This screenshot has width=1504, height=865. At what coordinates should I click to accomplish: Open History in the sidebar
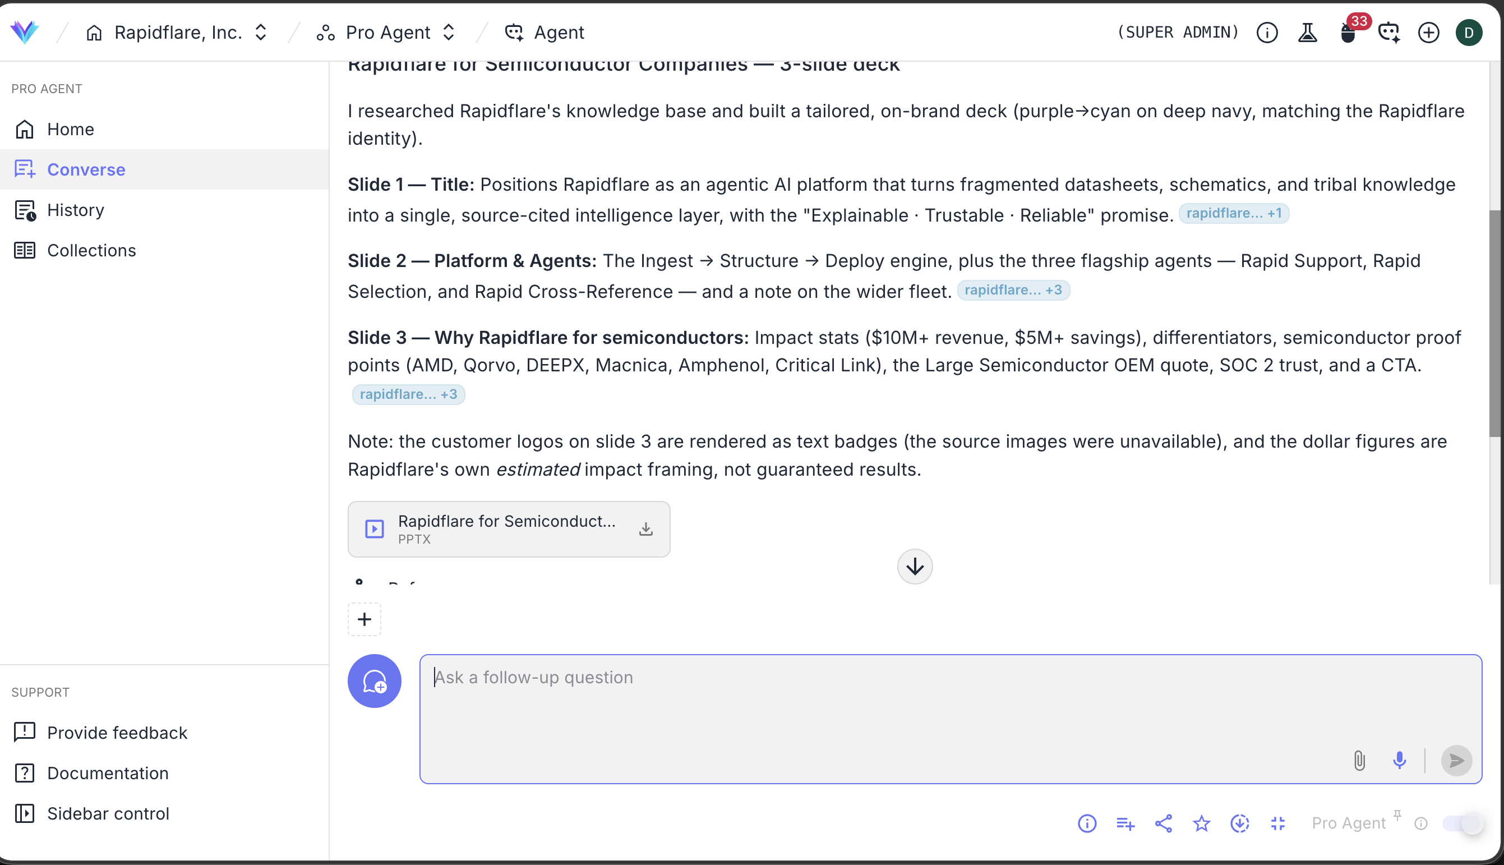[164, 210]
